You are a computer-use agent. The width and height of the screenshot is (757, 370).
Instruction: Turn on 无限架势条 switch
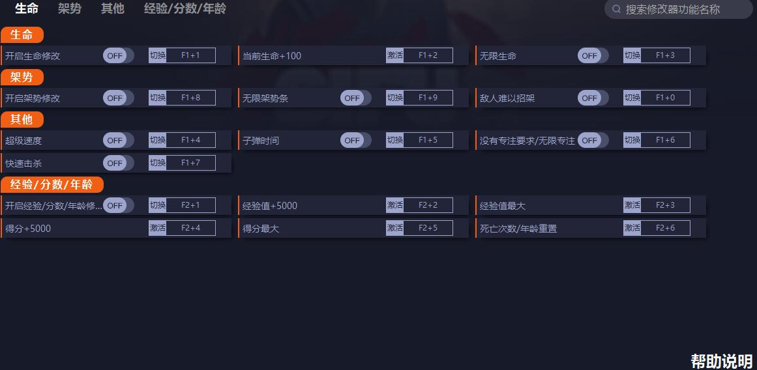[355, 98]
